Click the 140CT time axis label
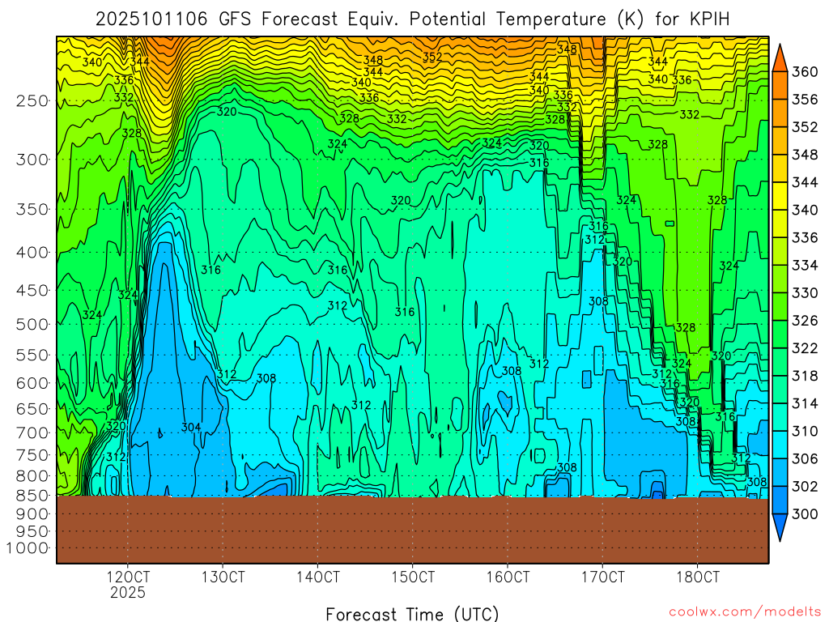 [317, 577]
